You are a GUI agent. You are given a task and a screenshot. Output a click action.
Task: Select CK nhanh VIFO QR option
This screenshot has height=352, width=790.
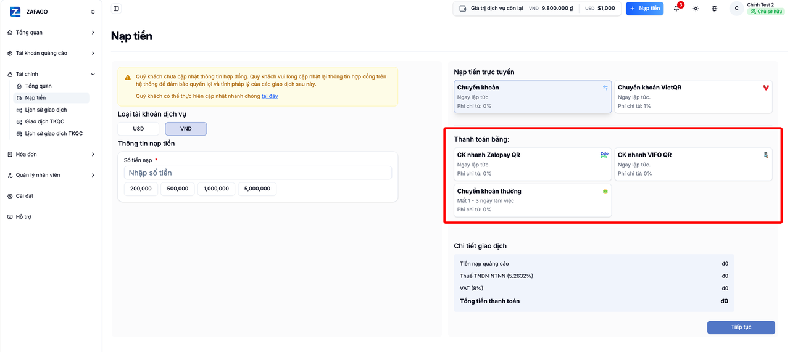(693, 164)
